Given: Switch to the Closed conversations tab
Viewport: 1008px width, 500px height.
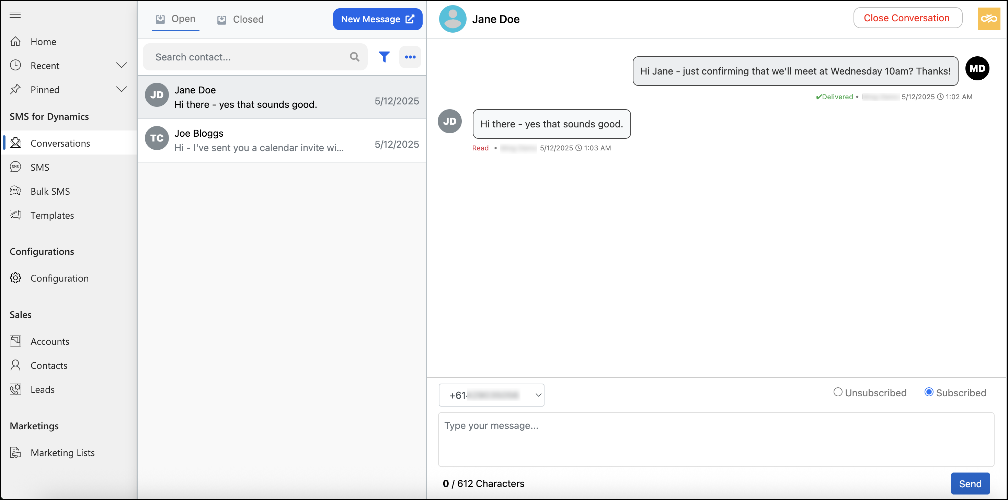Looking at the screenshot, I should [x=240, y=19].
